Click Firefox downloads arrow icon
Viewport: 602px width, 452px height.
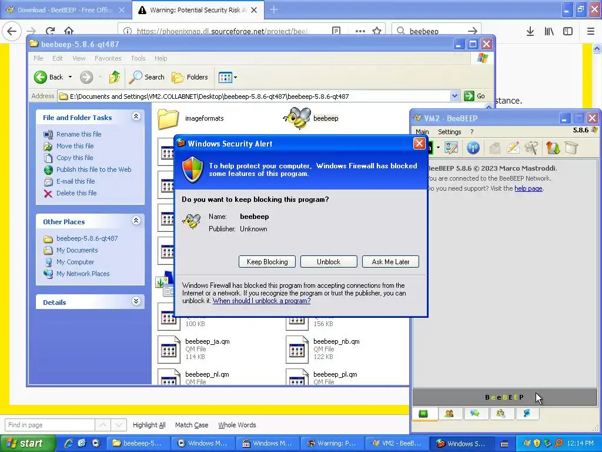[530, 31]
